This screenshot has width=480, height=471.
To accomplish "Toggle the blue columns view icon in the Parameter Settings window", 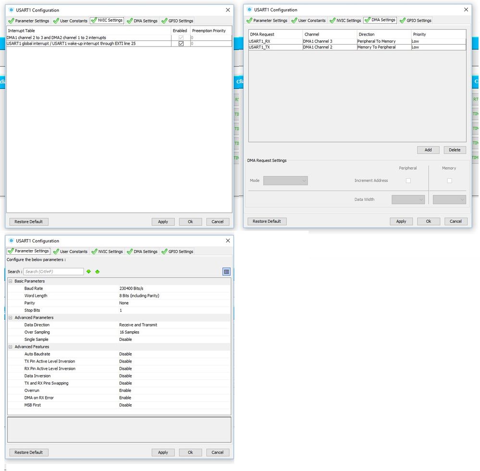I will [x=226, y=272].
